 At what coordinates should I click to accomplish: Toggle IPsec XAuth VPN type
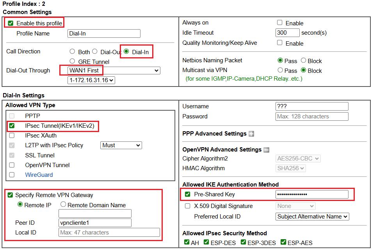[12, 136]
